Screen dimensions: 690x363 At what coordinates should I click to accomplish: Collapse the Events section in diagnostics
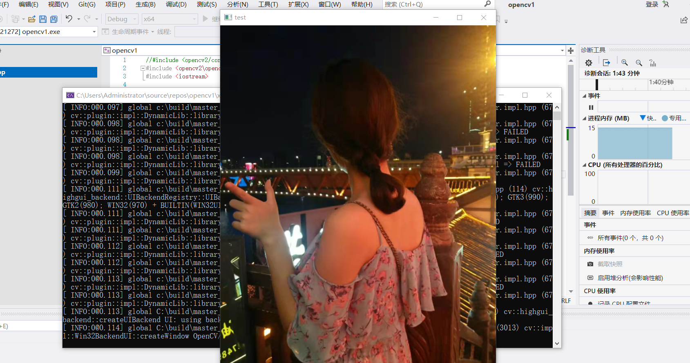584,96
